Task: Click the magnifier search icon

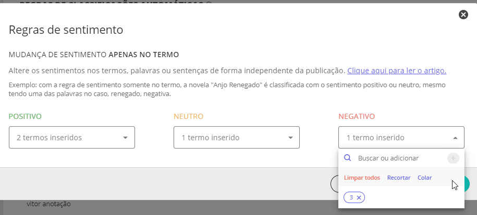Action: [x=347, y=158]
